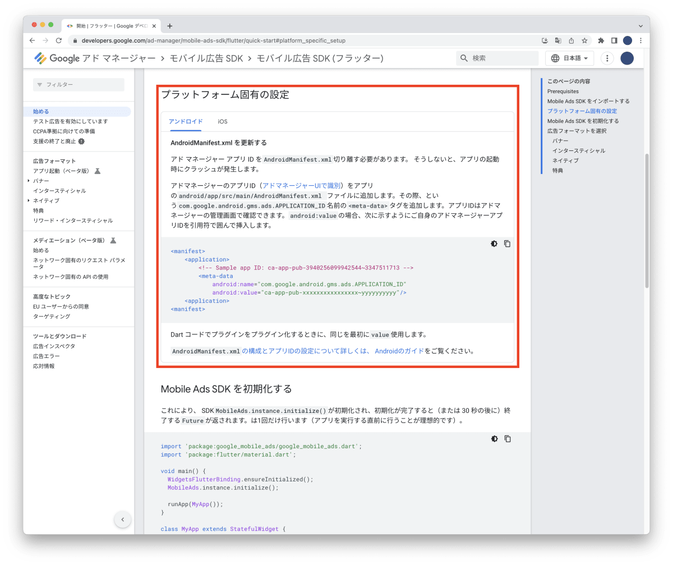Go to モバイル広告 SDK (フラッター) breadcrumb

coord(320,58)
